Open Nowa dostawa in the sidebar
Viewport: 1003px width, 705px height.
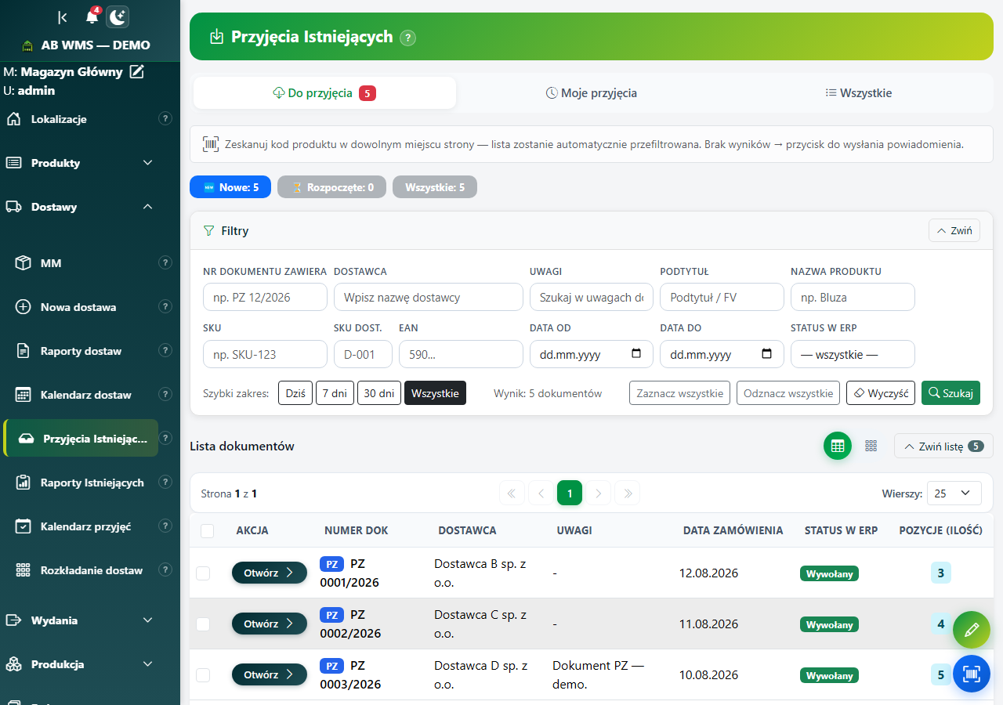pos(82,307)
